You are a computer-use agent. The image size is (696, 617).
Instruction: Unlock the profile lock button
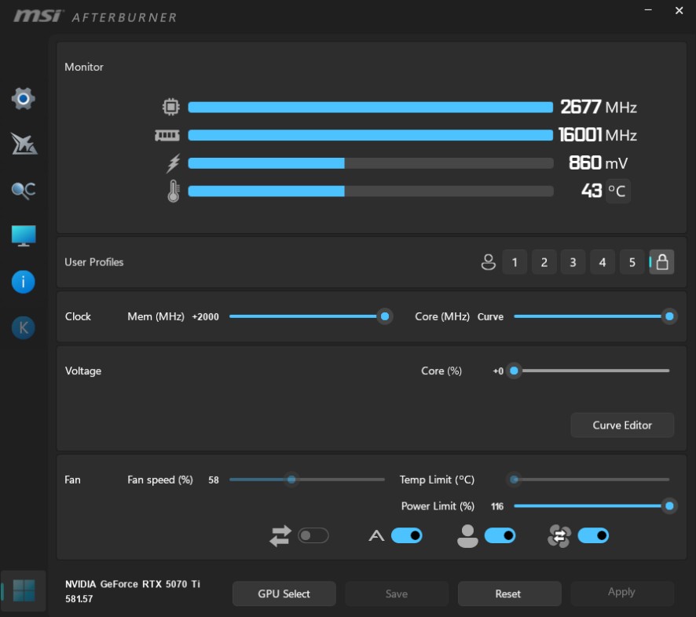tap(661, 261)
